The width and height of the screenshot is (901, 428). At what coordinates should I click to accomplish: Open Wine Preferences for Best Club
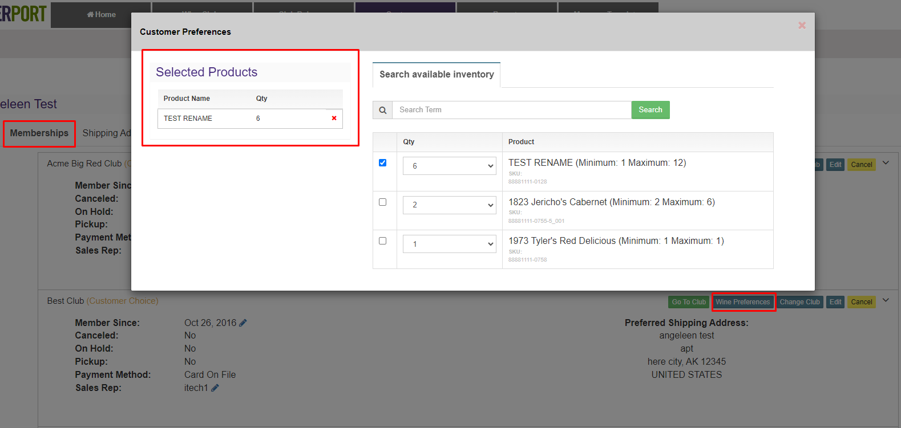743,302
